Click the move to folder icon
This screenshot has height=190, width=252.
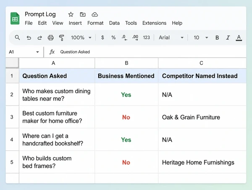(83, 14)
